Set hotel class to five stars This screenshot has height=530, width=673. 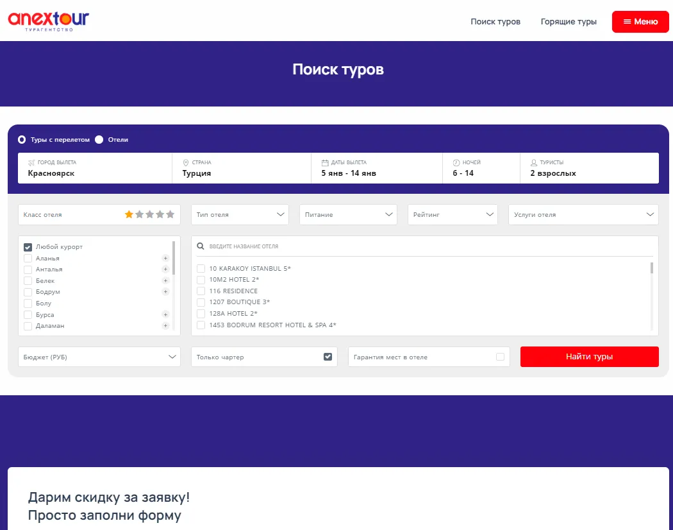[170, 214]
